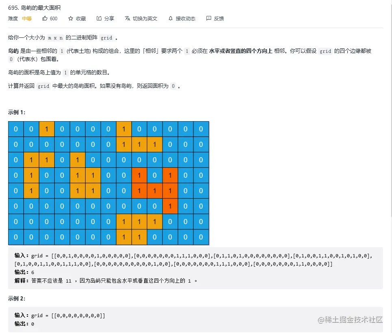Click the translate icon for 切换为英文
The height and width of the screenshot is (333, 392).
(x=128, y=18)
